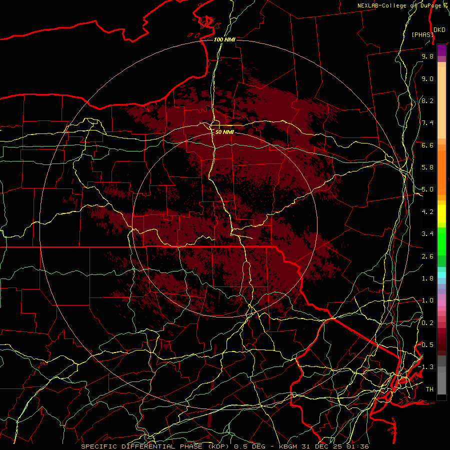Click the TH legend label
This screenshot has width=450, height=450.
[x=429, y=389]
